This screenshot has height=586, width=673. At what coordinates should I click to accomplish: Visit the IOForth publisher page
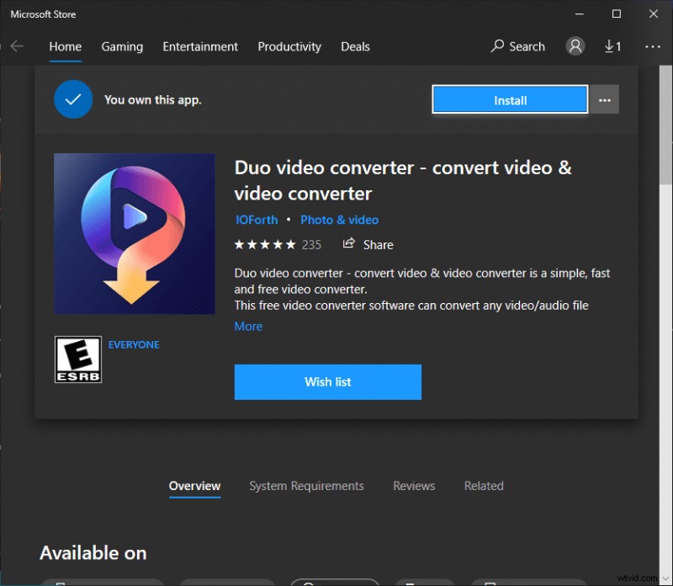tap(257, 220)
